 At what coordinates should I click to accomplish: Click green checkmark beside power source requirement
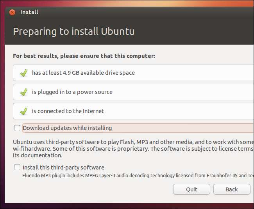[x=24, y=92]
